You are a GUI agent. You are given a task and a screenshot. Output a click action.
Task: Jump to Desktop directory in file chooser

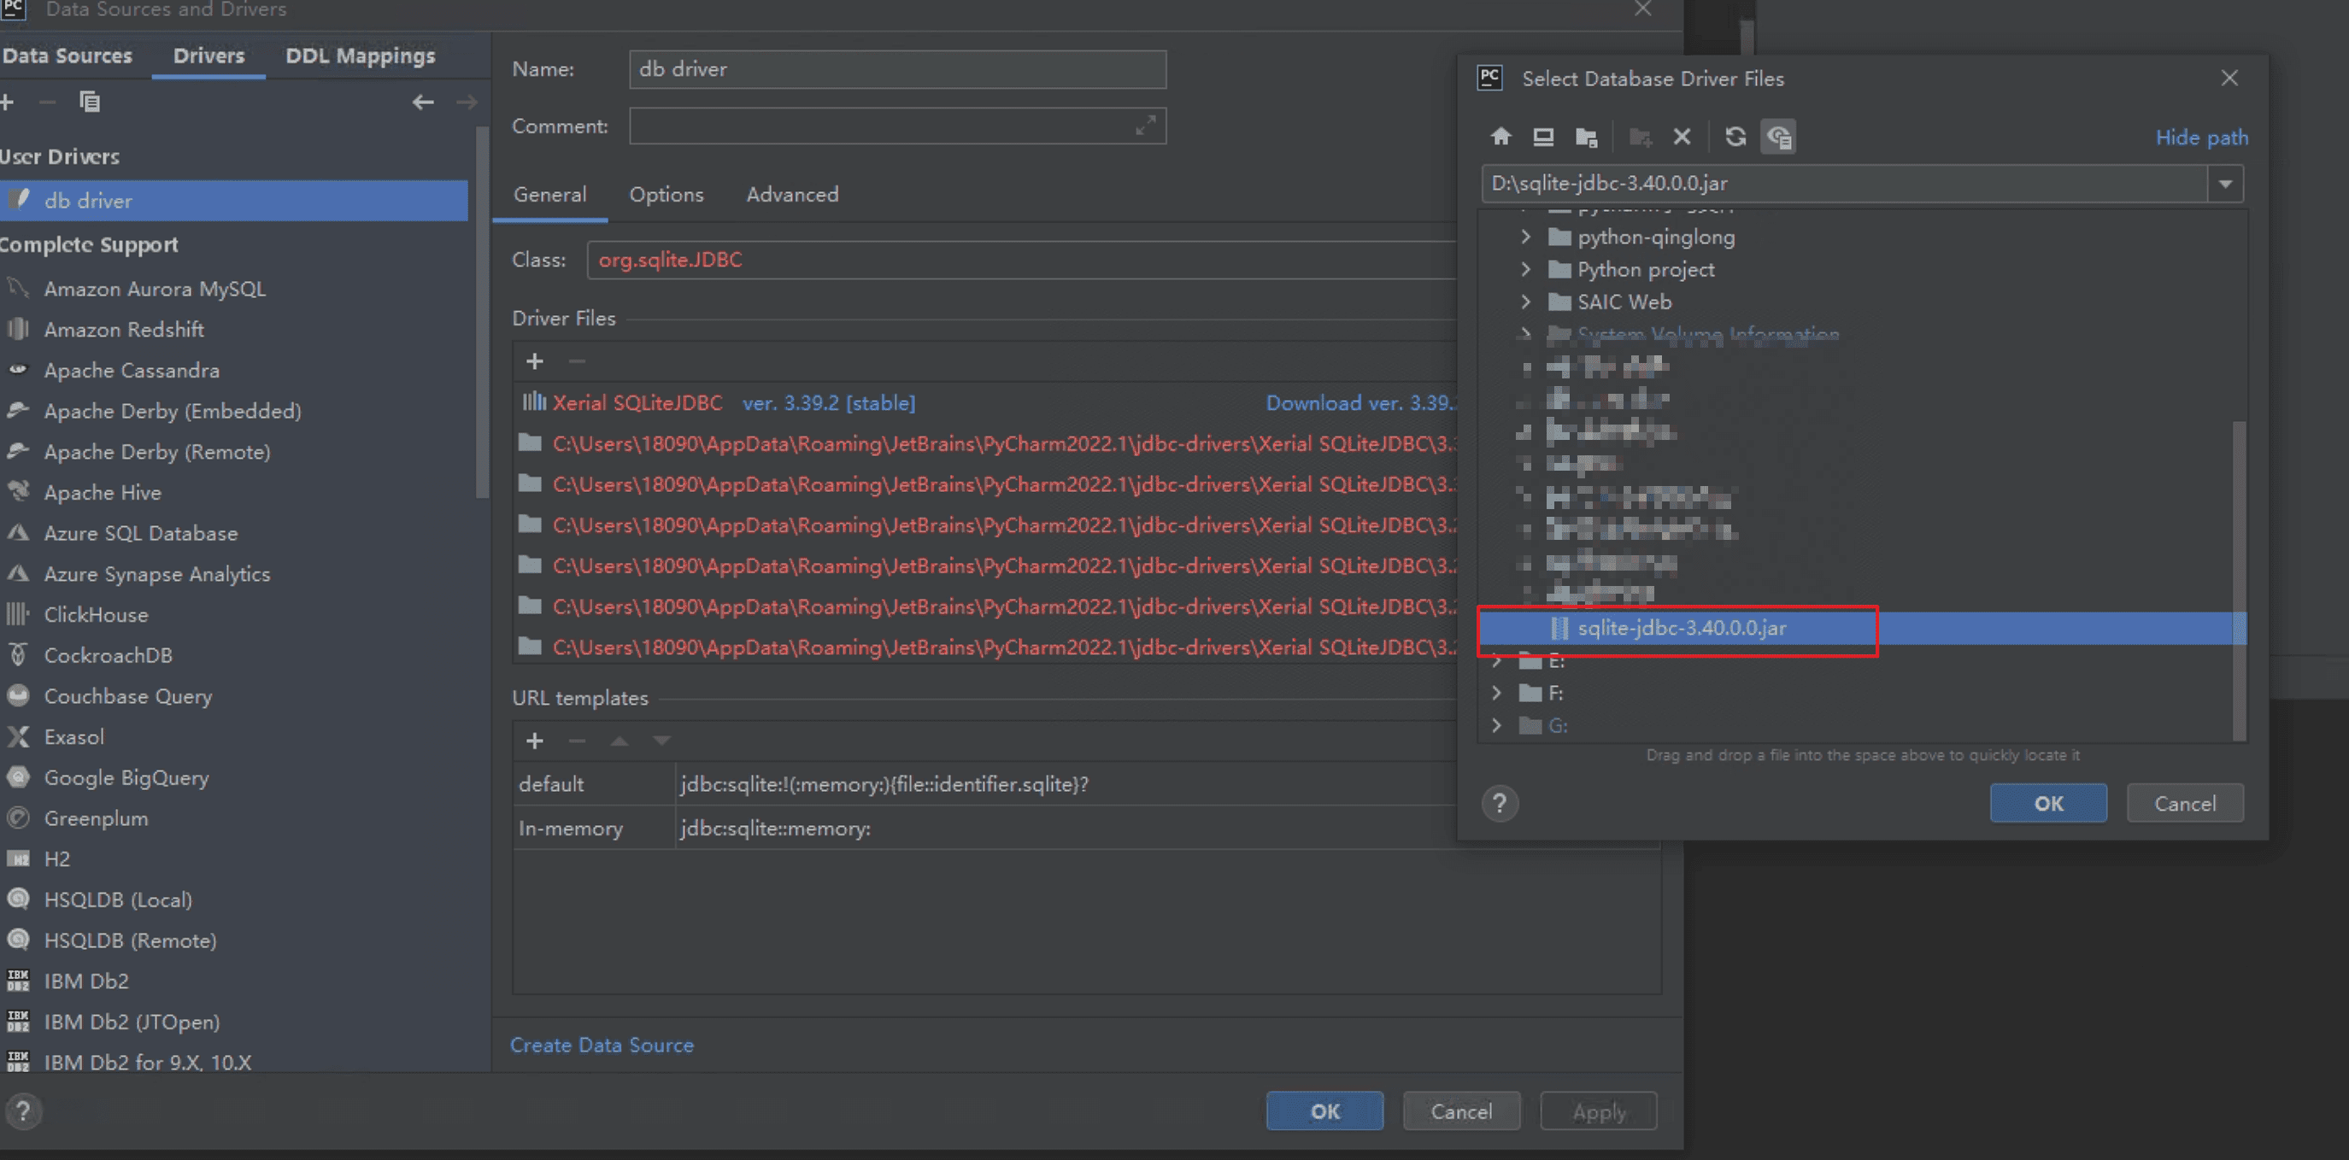[1543, 137]
